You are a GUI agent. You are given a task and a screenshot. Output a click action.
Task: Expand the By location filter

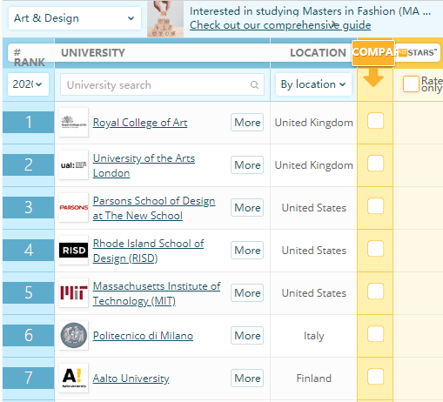coord(313,84)
